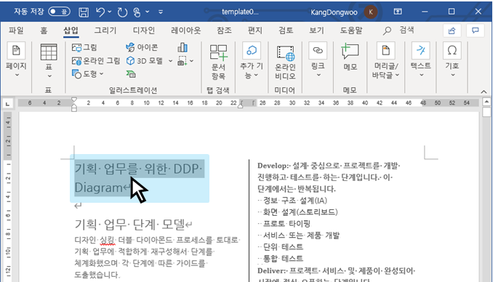
Task: Click the Chart bar graph icon
Action: coord(183,47)
